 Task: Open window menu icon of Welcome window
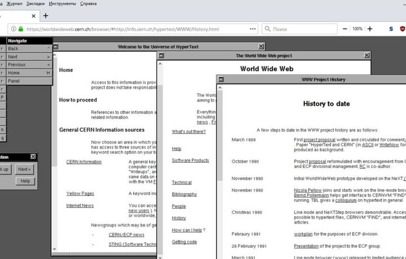pos(55,47)
